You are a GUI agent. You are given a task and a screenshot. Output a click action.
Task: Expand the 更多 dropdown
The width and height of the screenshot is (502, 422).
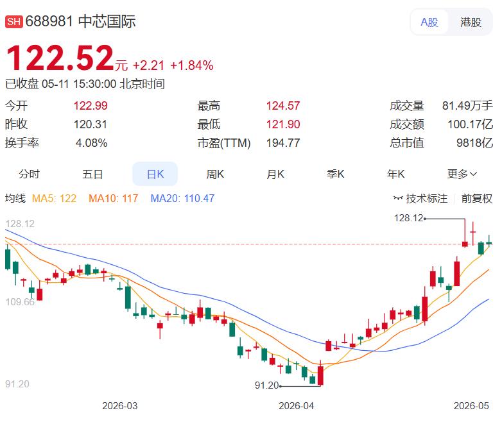point(462,174)
